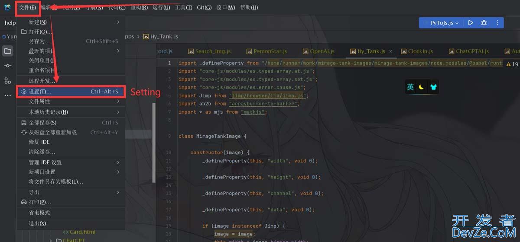Switch to the ClockIn.js editor tab
The width and height of the screenshot is (520, 242).
pyautogui.click(x=420, y=51)
